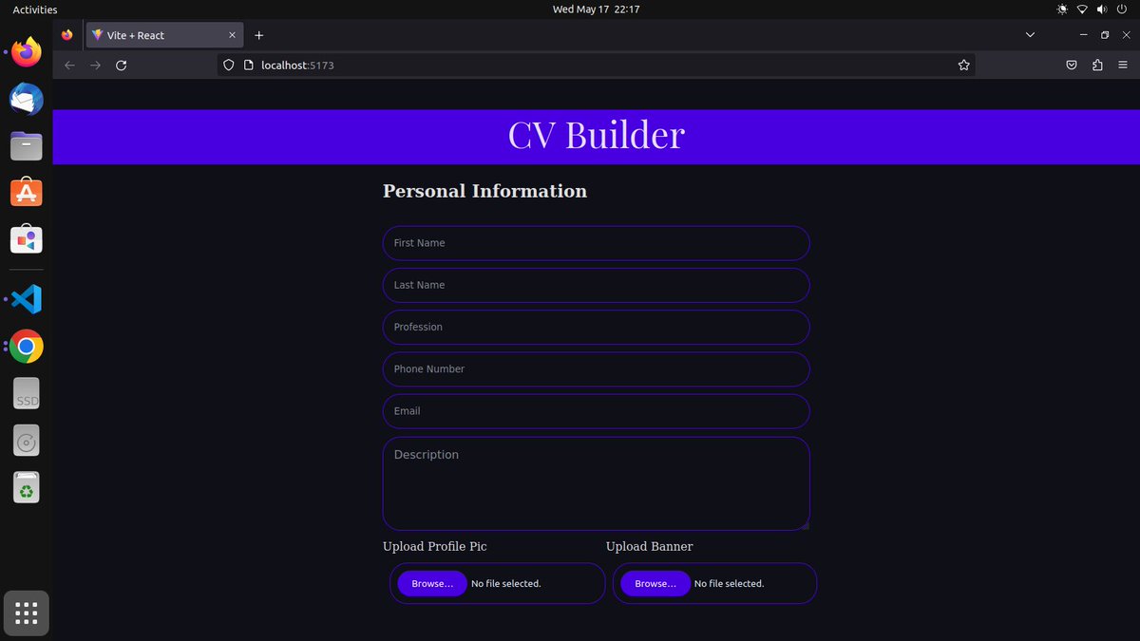Image resolution: width=1140 pixels, height=641 pixels.
Task: Launch Google Chrome from the dock
Action: (27, 347)
